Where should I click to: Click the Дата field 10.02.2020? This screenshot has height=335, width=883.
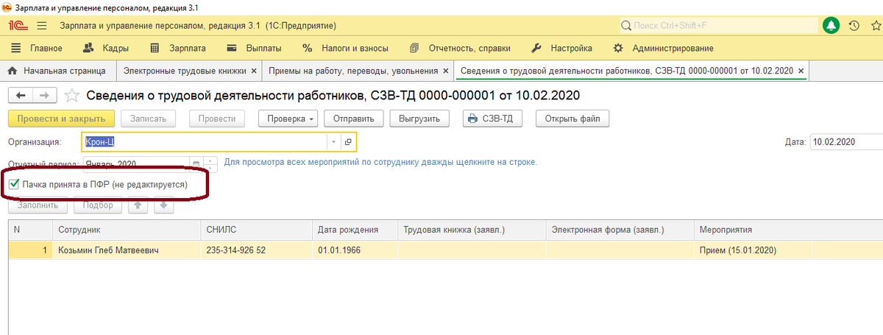coord(846,141)
